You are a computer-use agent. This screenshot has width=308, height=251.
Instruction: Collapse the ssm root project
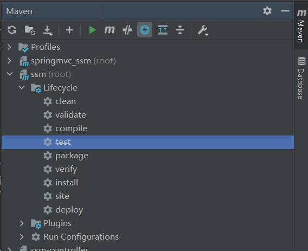[x=10, y=74]
